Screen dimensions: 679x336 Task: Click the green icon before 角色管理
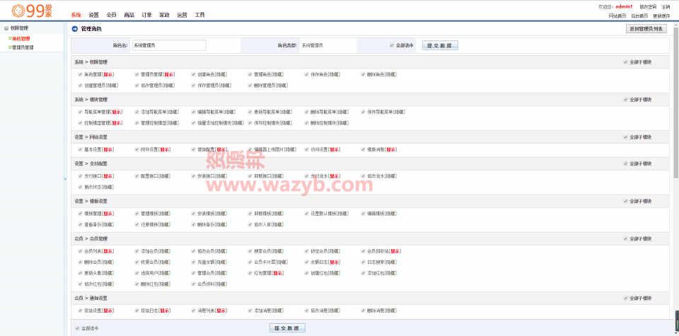click(10, 38)
